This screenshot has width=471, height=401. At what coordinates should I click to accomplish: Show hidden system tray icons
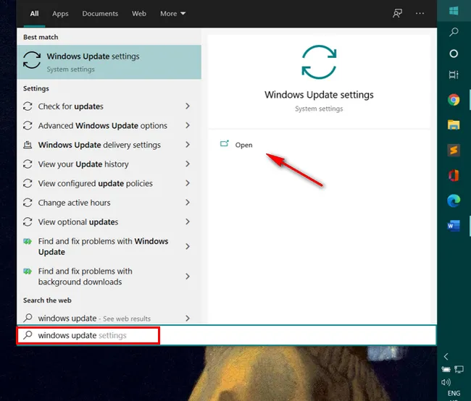446,357
